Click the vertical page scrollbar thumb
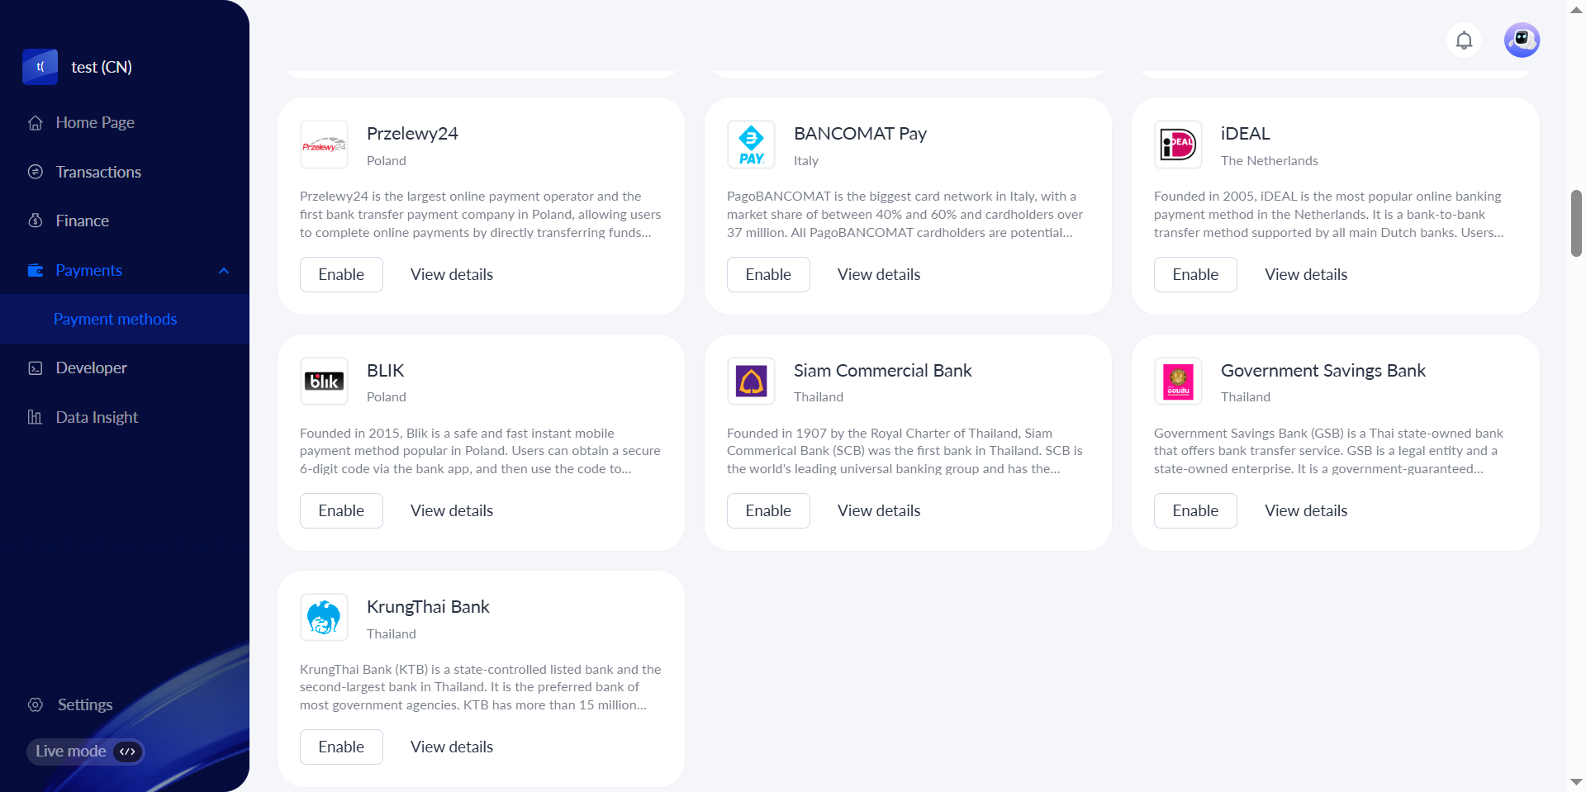 1576,223
